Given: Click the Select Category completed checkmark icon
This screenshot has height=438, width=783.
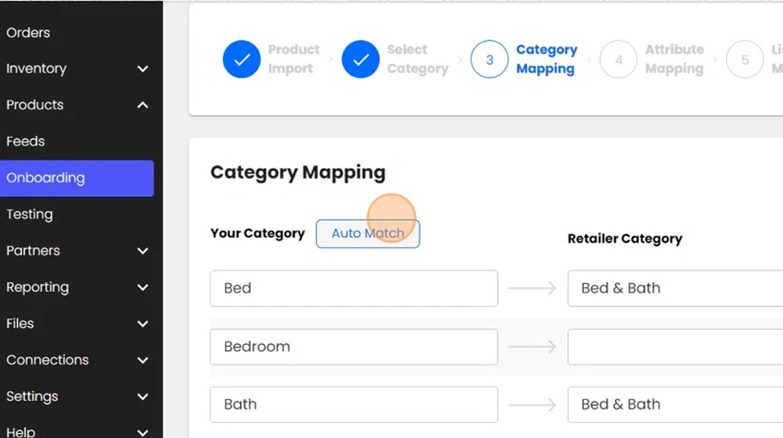Looking at the screenshot, I should pos(361,59).
